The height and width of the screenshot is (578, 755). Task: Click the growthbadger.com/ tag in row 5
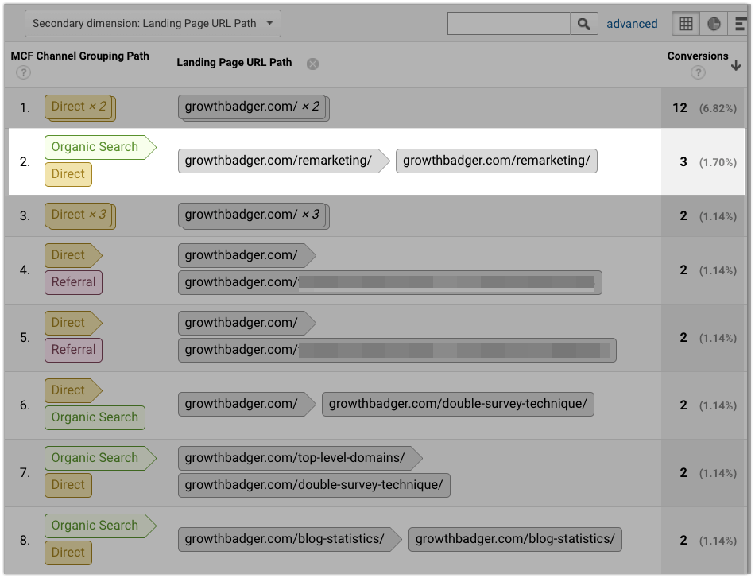click(246, 323)
